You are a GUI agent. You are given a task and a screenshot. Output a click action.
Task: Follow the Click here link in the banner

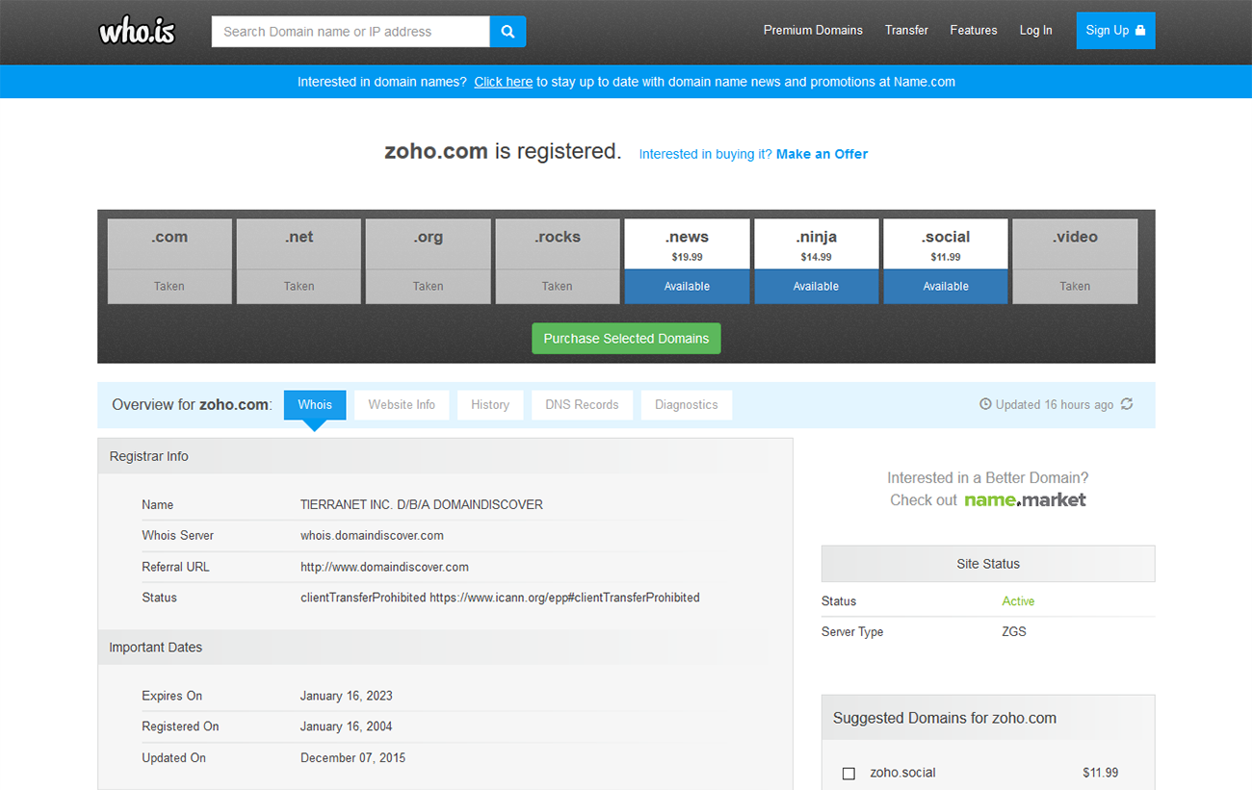503,82
